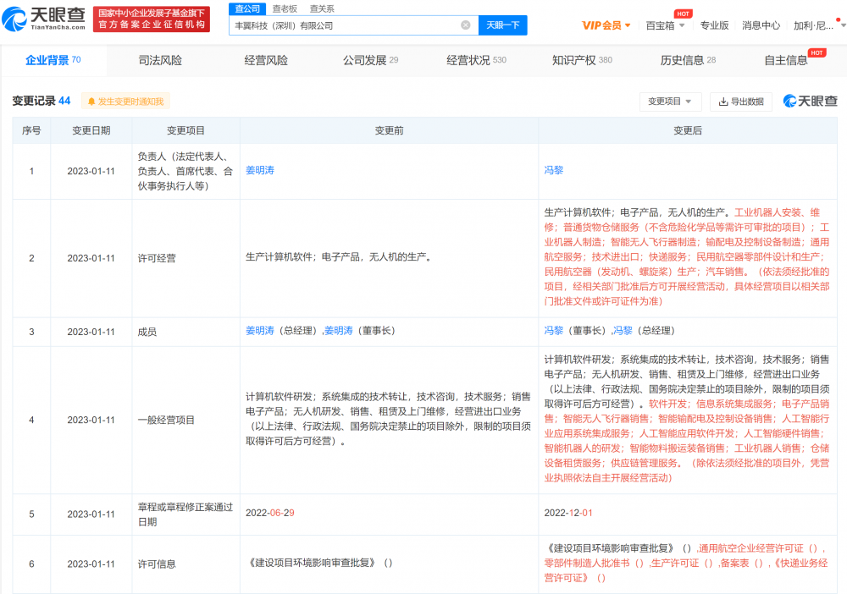Click 姜明涛 link in row 1
This screenshot has height=594, width=847.
pos(260,170)
